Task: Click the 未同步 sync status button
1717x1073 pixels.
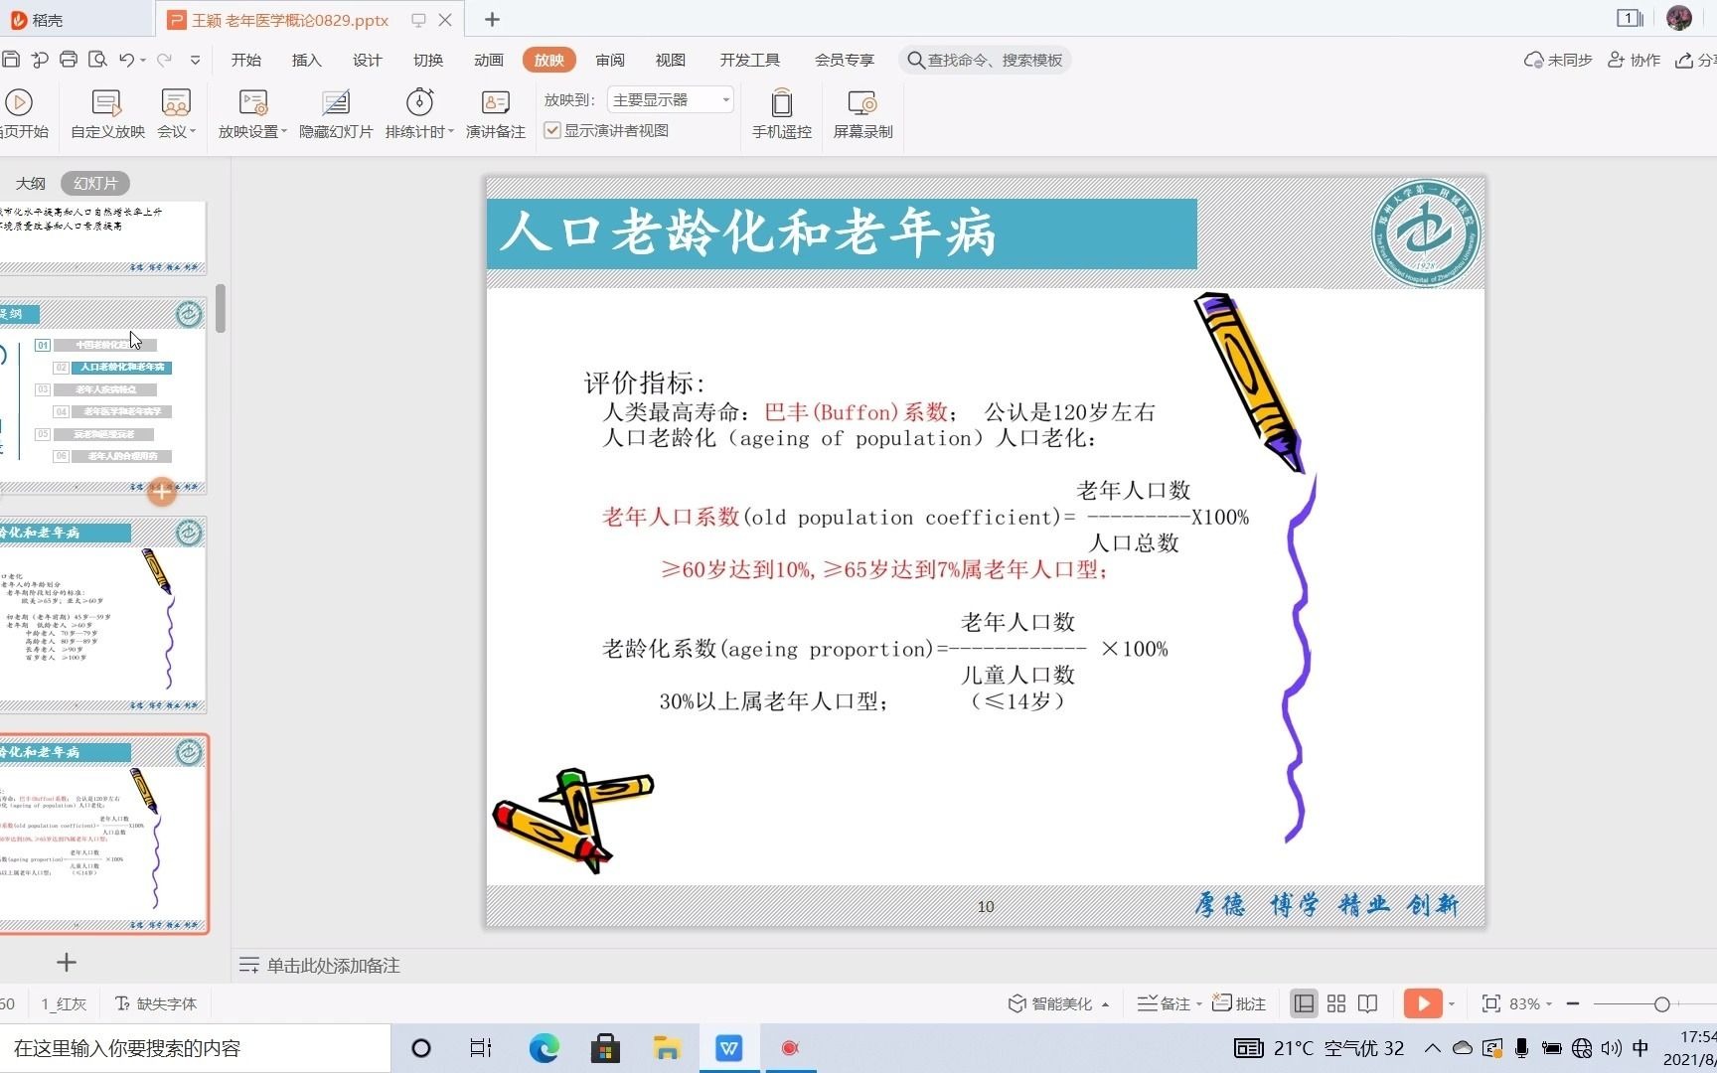Action: pos(1558,60)
